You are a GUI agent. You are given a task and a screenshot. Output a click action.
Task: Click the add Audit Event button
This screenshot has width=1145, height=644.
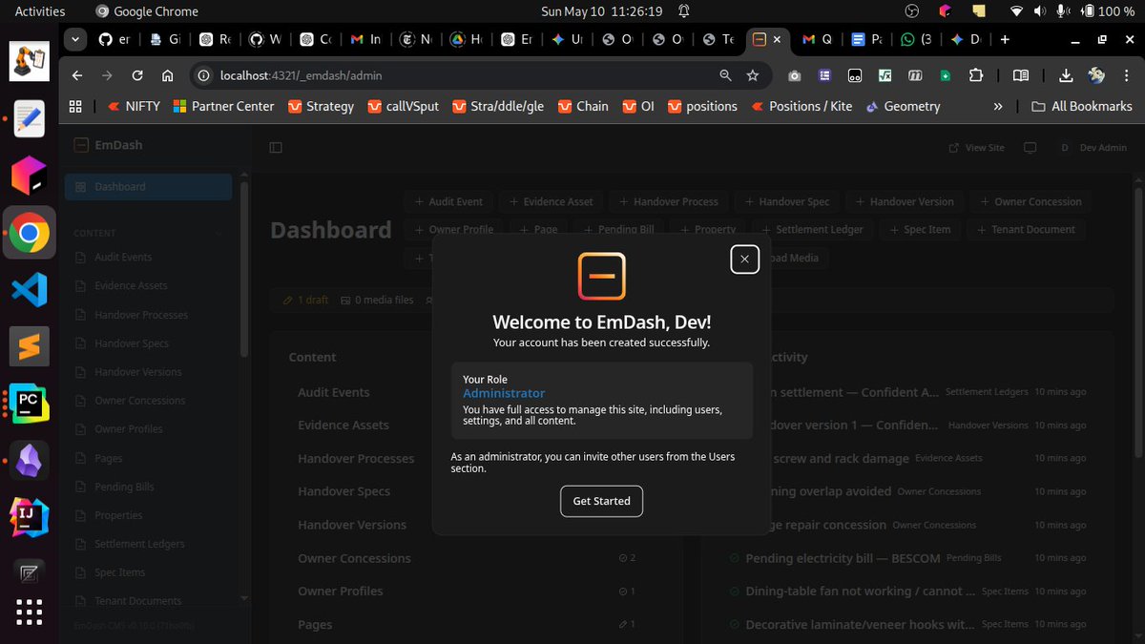pos(448,202)
